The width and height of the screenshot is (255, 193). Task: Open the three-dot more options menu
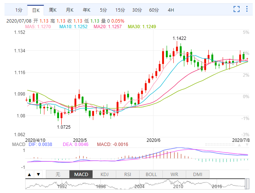click(x=247, y=9)
